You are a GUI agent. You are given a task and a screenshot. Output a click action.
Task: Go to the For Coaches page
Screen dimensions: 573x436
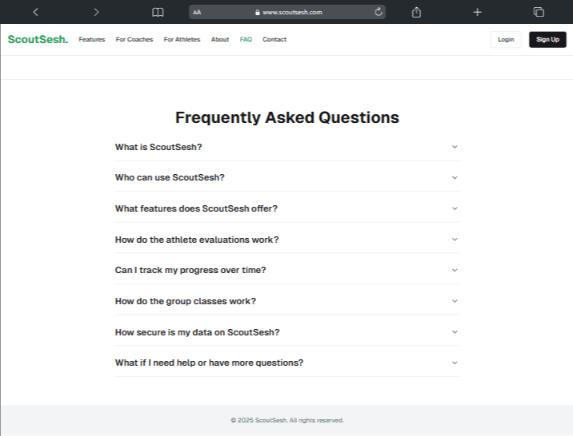coord(134,39)
